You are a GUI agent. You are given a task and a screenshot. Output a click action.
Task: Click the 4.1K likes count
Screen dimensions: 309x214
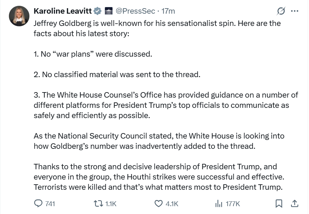[172, 204]
